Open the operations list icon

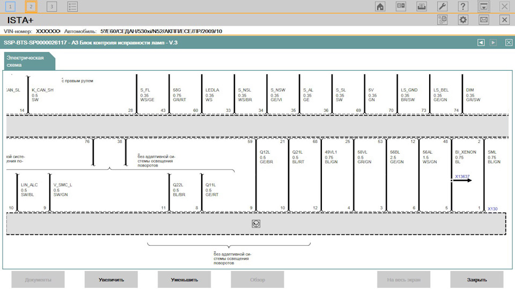click(72, 6)
